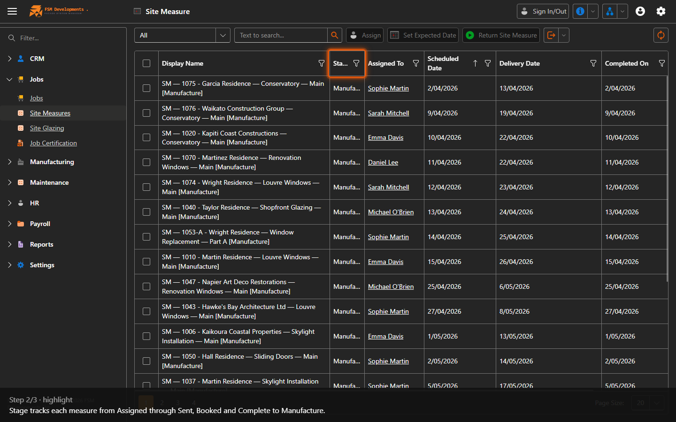Collapse the Jobs tree section
The height and width of the screenshot is (422, 676).
coord(9,79)
